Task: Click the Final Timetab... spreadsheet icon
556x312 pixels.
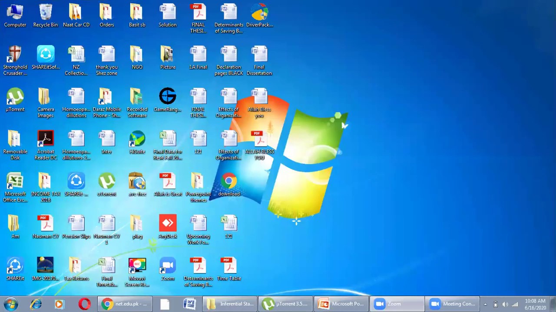Action: (106, 272)
